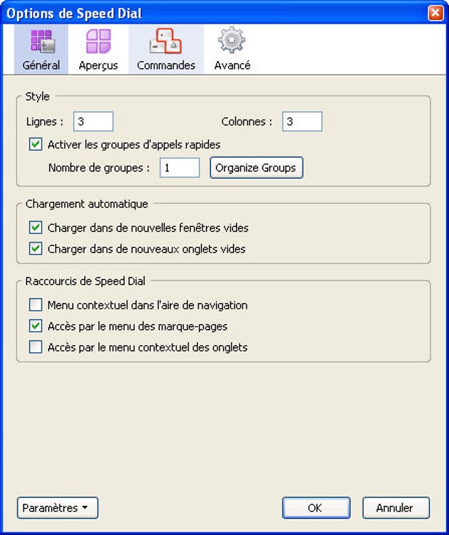Screen dimensions: 449x535
Task: Click the Options de Speed Dial title
Action: (x=74, y=14)
